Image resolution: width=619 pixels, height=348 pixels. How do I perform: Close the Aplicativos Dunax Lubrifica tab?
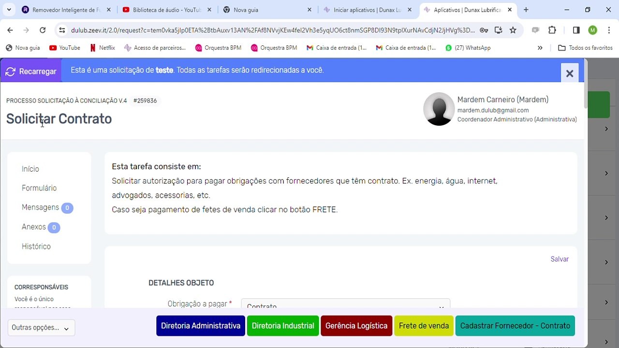pos(510,10)
